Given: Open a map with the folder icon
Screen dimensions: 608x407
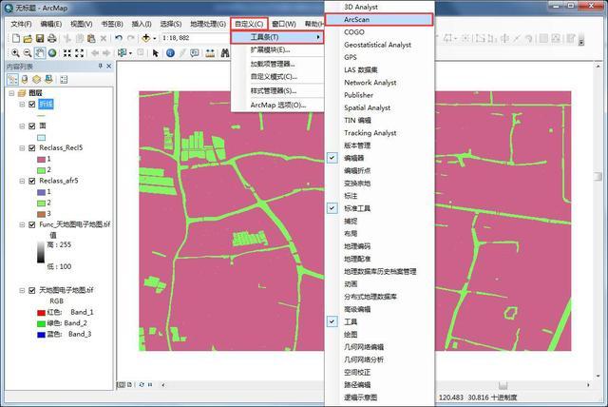Looking at the screenshot, I should tap(28, 38).
